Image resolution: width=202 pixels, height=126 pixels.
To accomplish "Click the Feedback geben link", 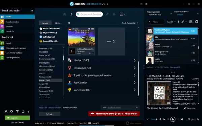I will (x=17, y=122).
